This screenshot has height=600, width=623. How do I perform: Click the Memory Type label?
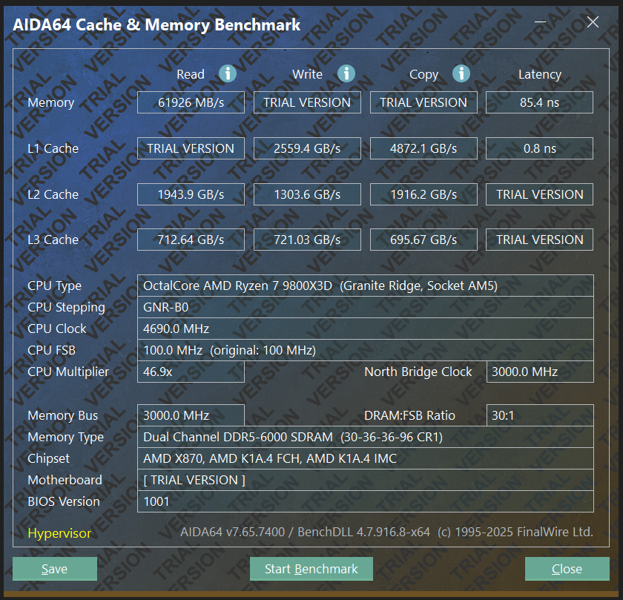65,438
